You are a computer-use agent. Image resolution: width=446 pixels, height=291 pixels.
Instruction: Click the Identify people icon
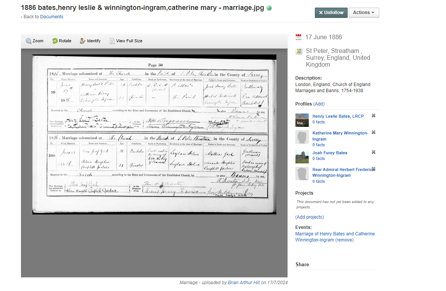coord(83,41)
